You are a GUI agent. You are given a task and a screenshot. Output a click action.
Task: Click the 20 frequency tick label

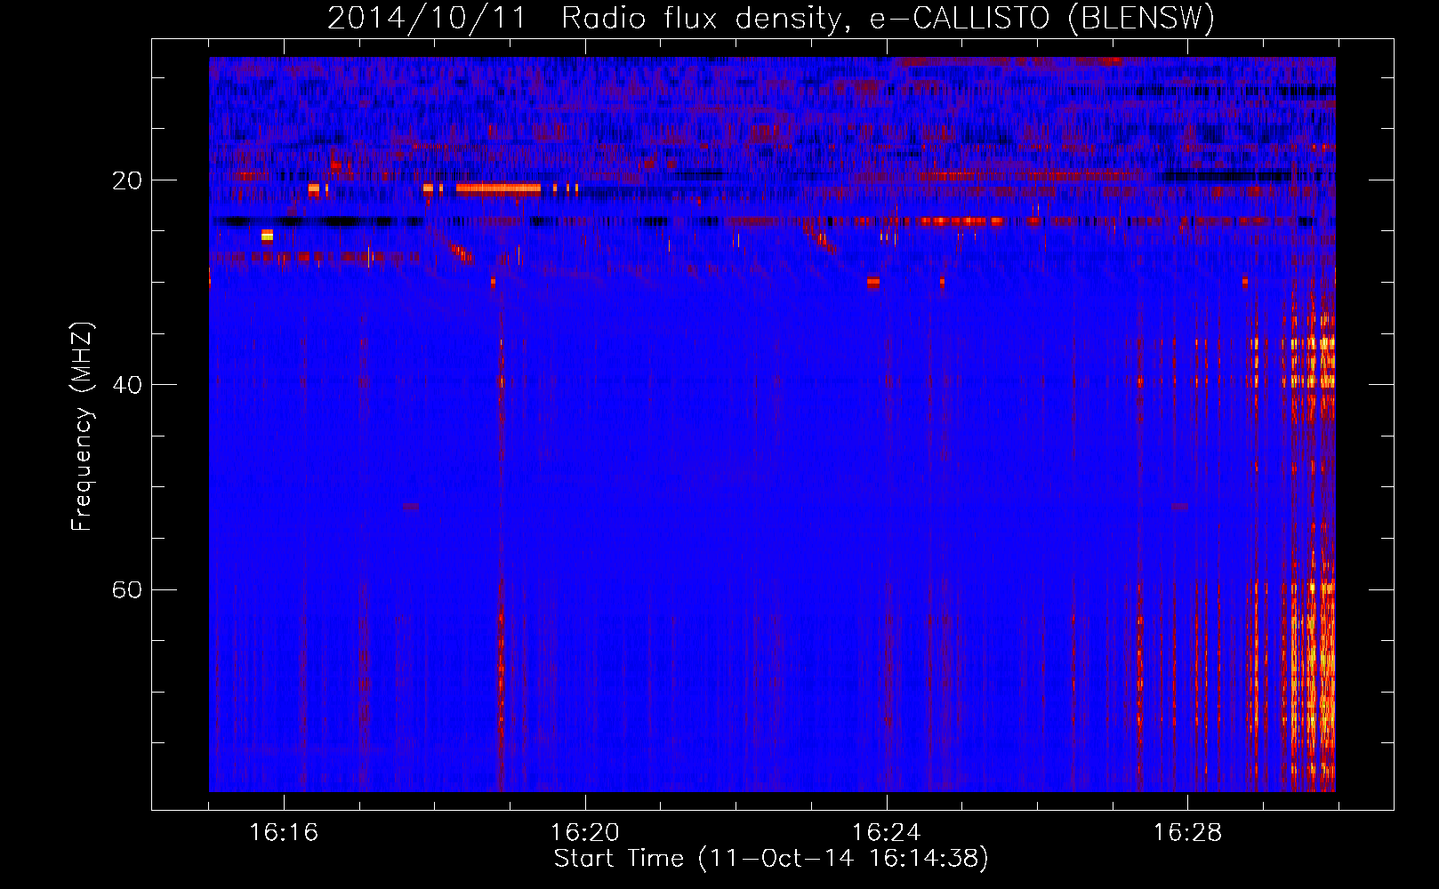pos(127,180)
